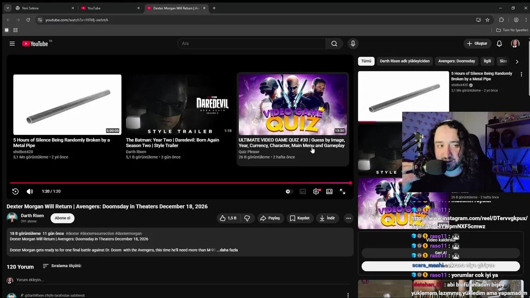Image resolution: width=530 pixels, height=298 pixels.
Task: Save video using Kaydet button
Action: point(300,218)
